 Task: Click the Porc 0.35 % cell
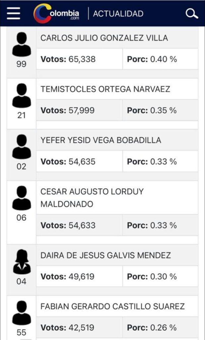(x=160, y=111)
